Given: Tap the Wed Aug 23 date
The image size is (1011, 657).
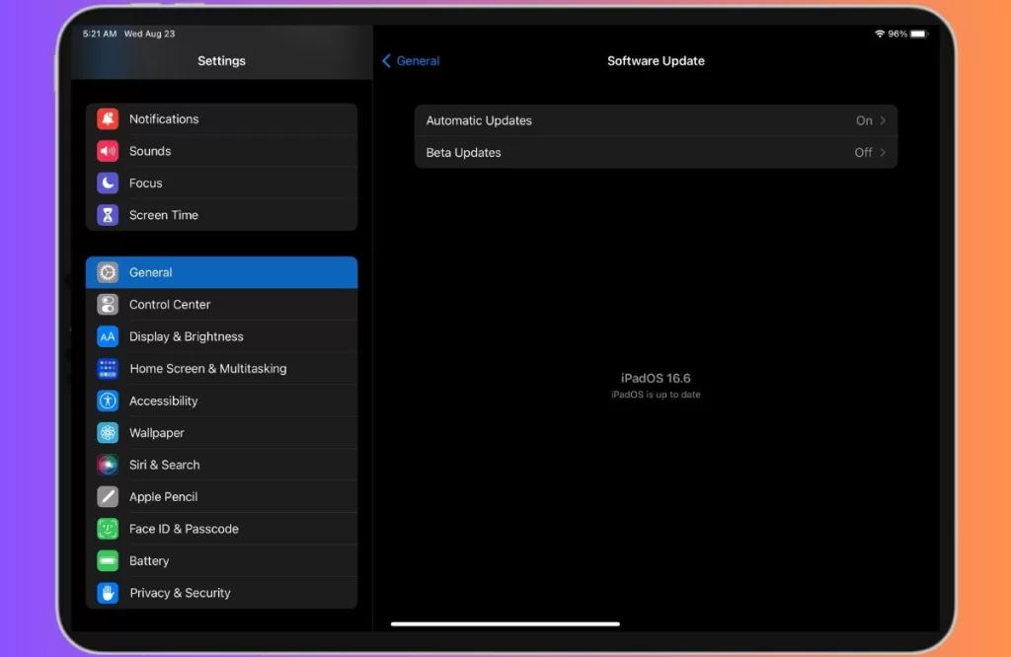Looking at the screenshot, I should point(150,34).
